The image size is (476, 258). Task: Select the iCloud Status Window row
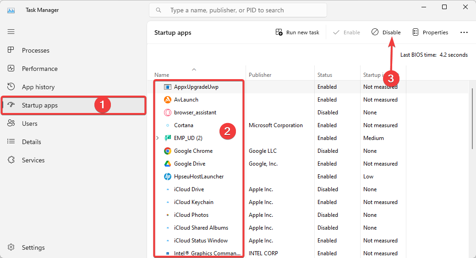click(307, 241)
